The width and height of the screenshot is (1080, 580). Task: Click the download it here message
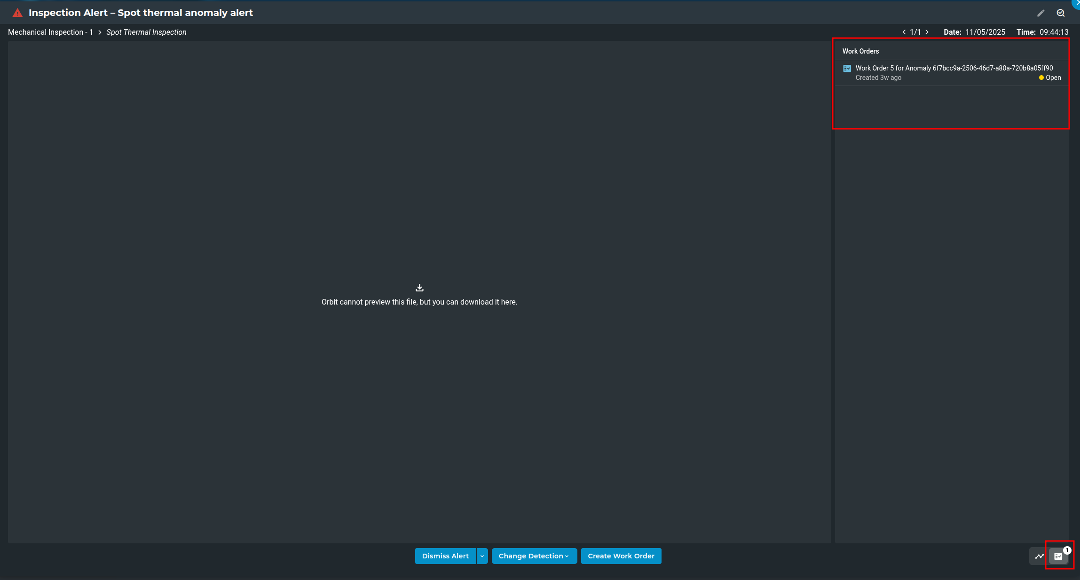419,302
